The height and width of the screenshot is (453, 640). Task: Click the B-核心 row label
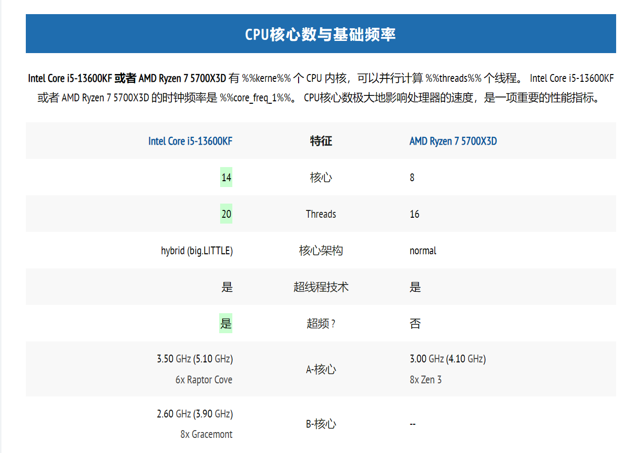click(321, 424)
